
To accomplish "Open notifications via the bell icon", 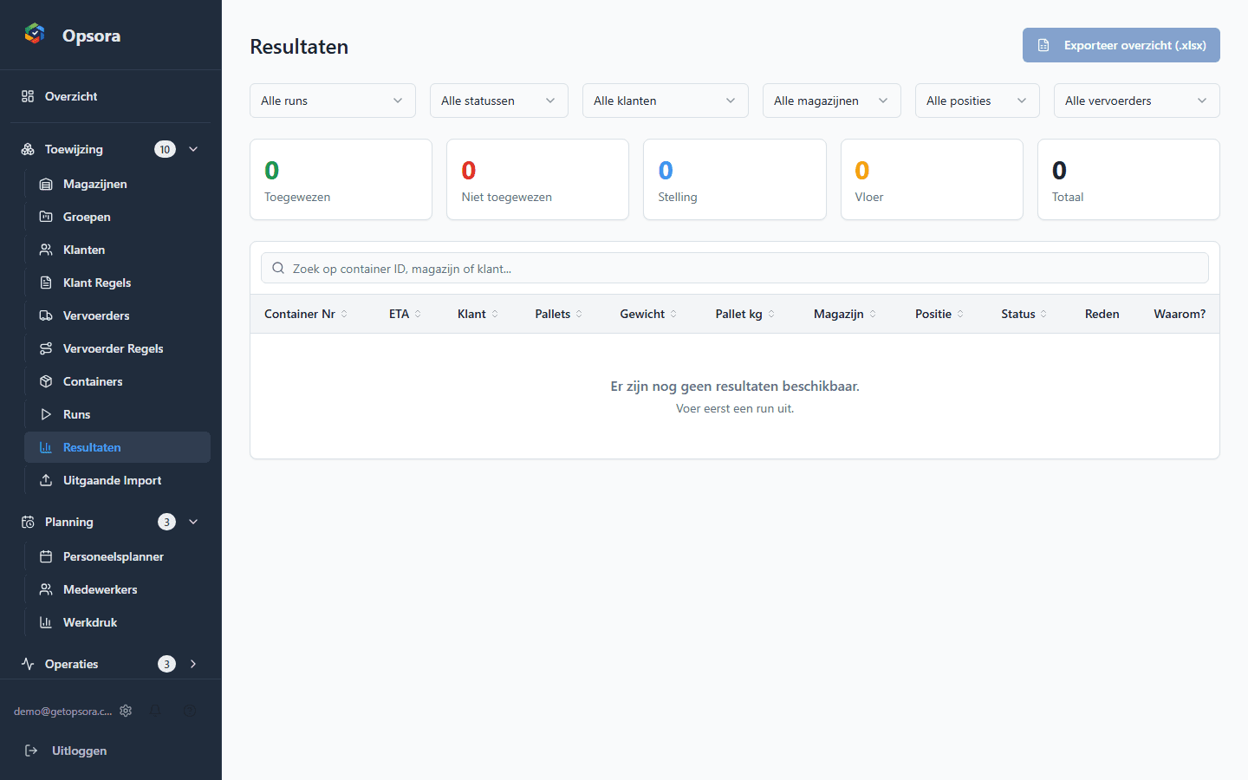I will (156, 711).
